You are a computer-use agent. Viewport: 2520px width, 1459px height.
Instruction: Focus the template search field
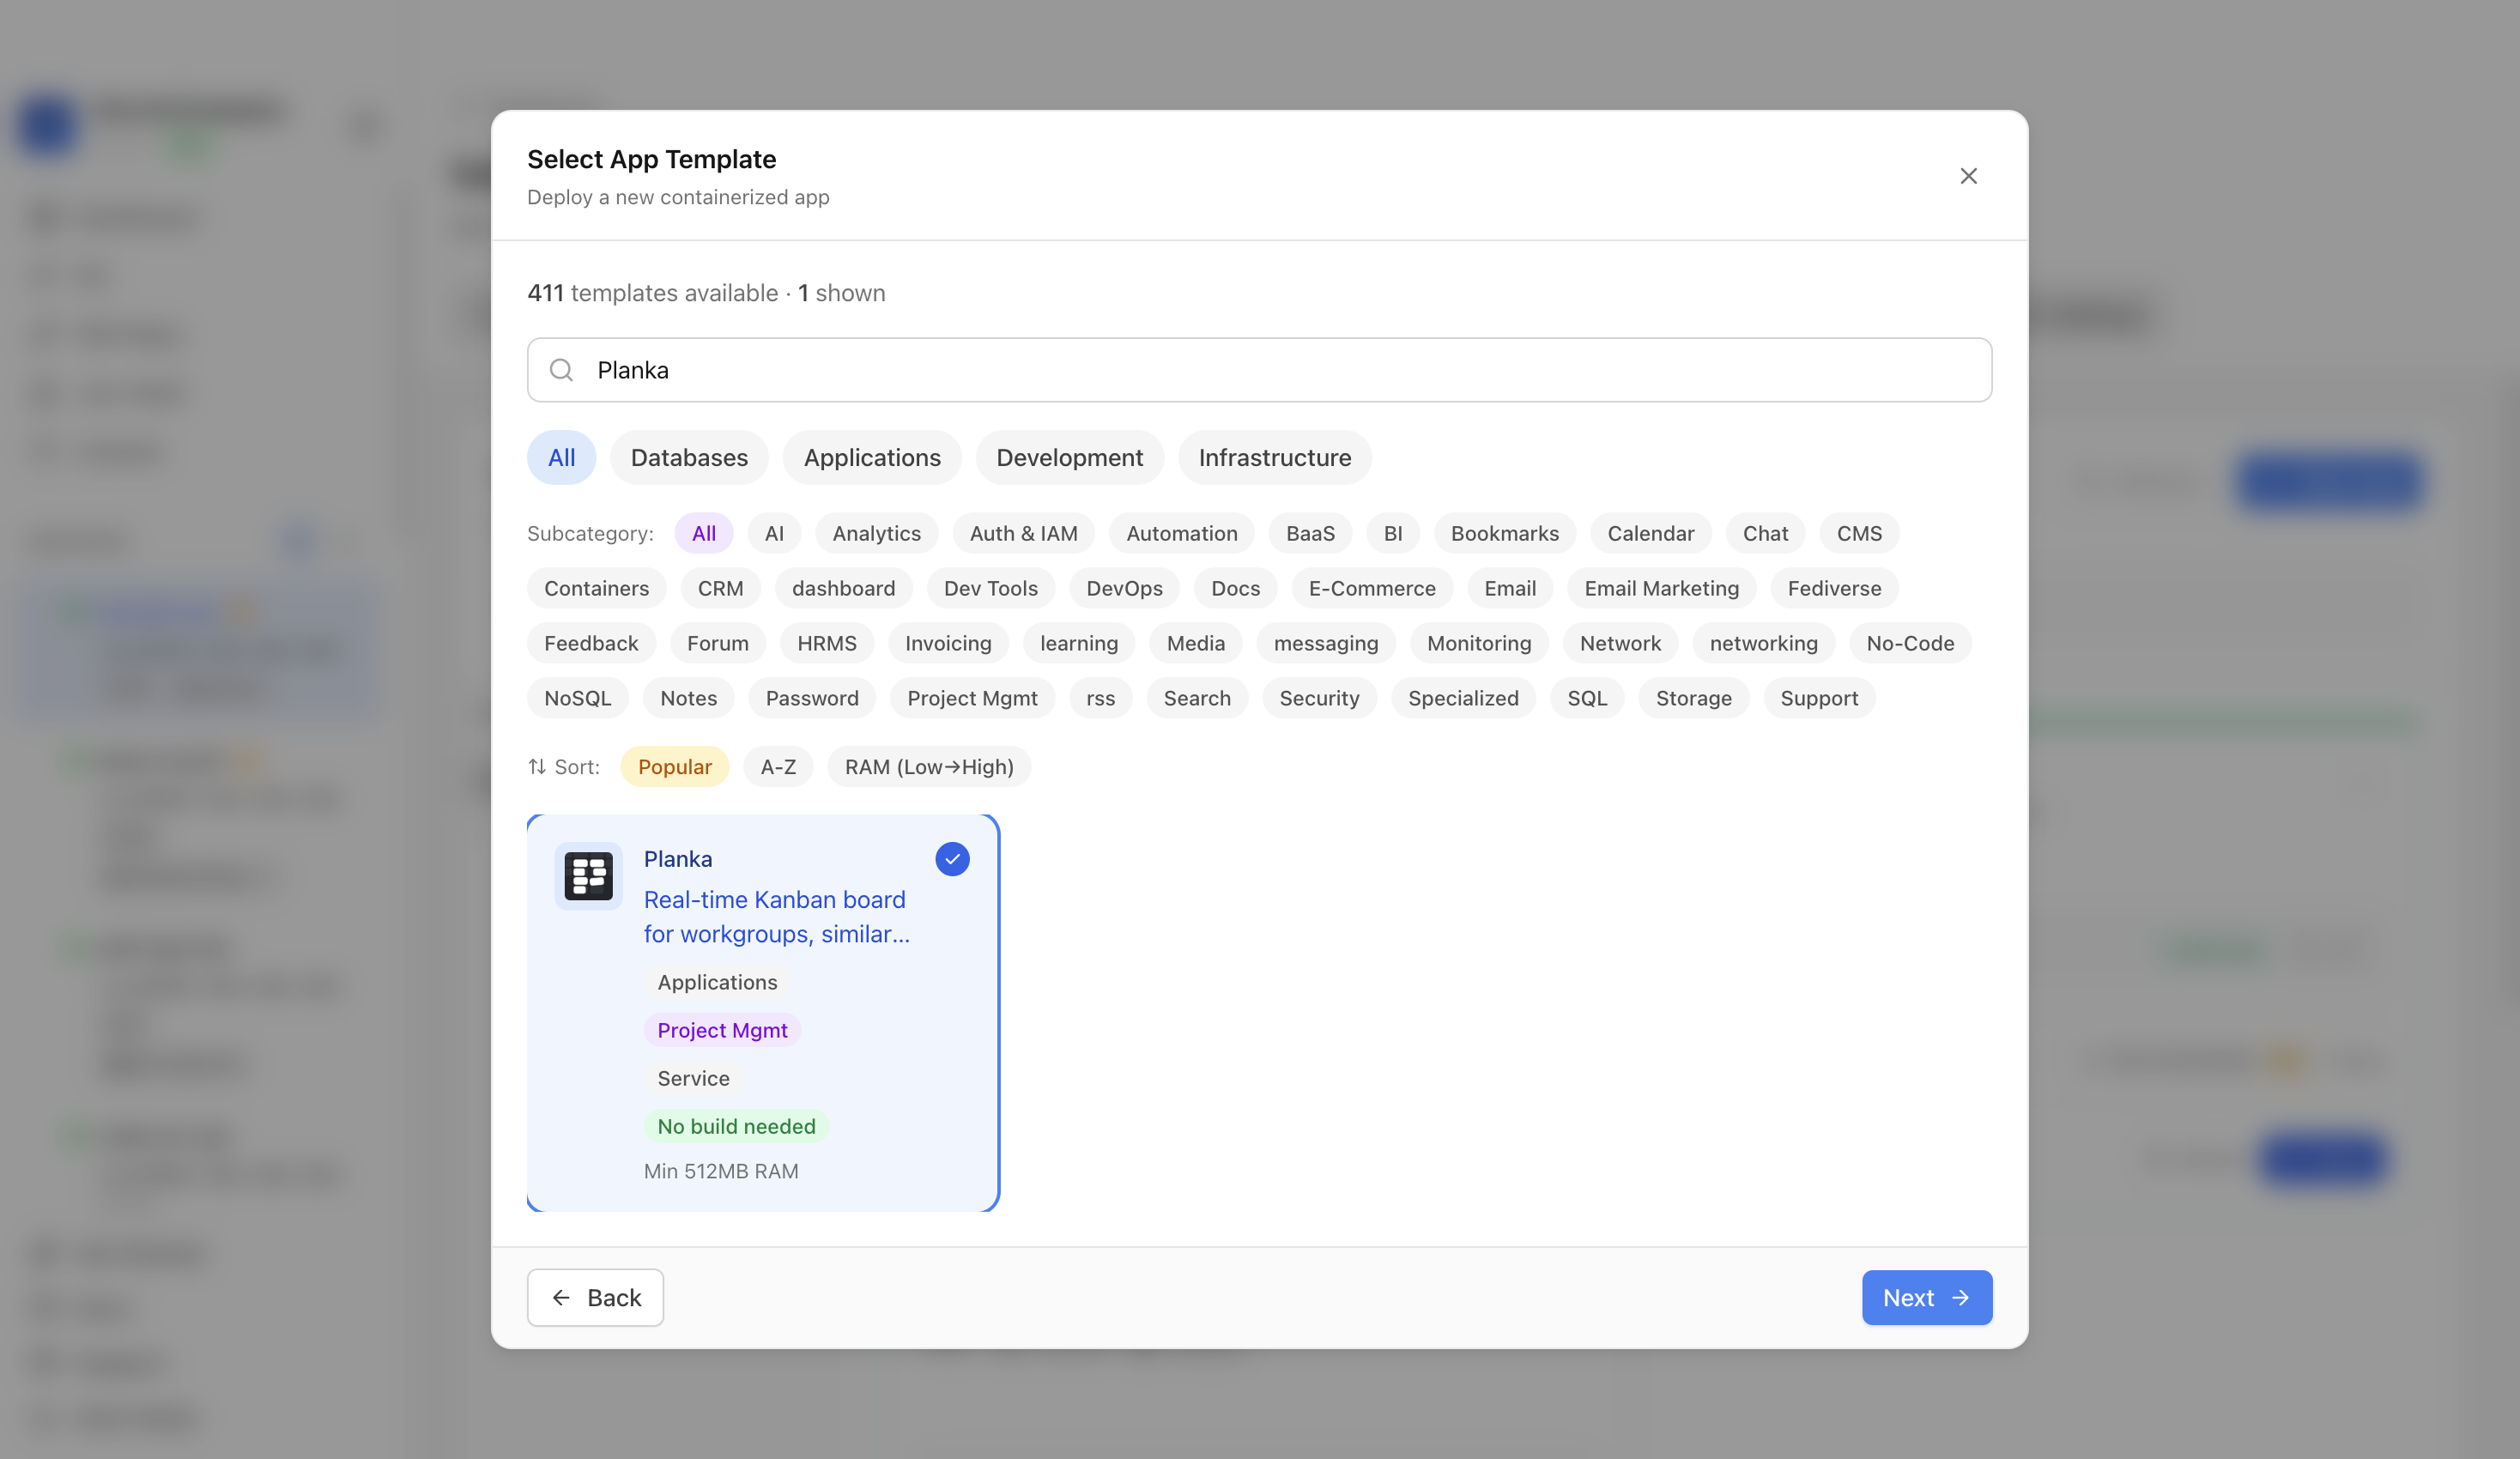tap(1259, 370)
